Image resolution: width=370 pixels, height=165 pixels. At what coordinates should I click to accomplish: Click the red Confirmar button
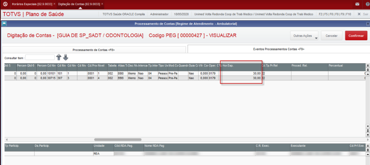356,36
